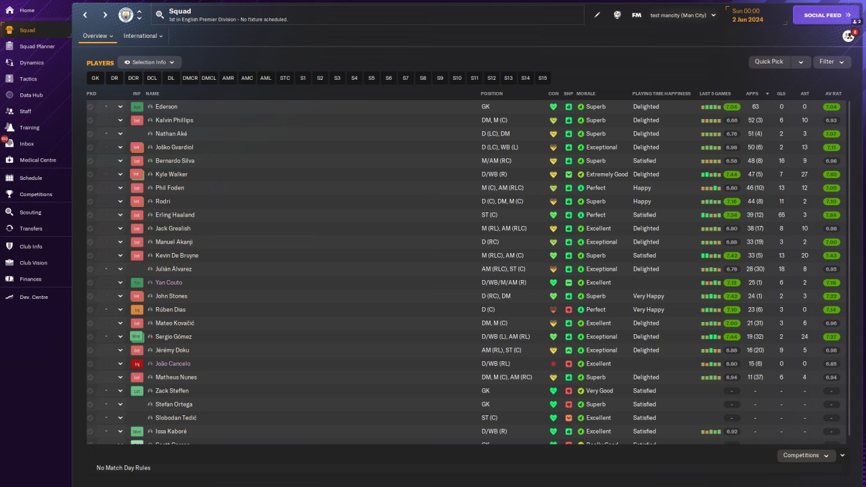Click the Medical Centre icon

(9, 160)
